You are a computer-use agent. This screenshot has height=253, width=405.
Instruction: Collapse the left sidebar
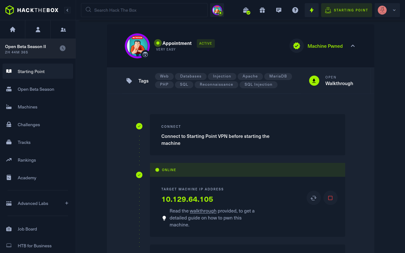[x=67, y=10]
